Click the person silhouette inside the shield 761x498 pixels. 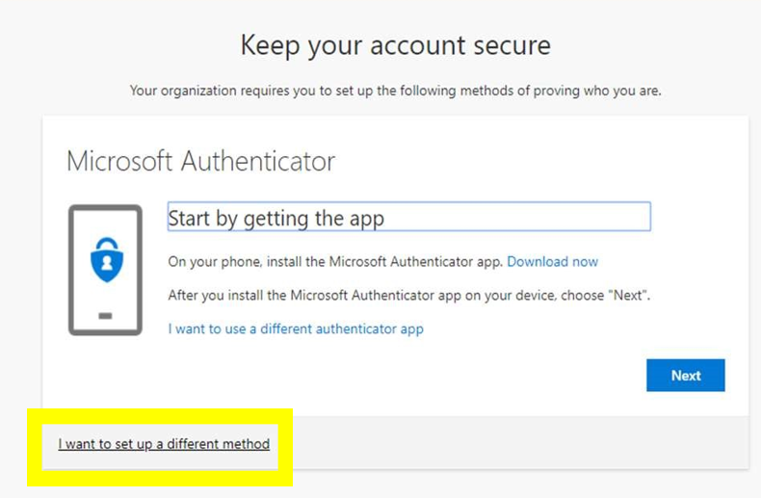click(x=105, y=262)
